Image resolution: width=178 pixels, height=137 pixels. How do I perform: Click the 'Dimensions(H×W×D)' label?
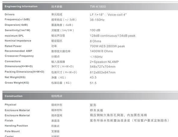pyautogui.click(x=19, y=66)
